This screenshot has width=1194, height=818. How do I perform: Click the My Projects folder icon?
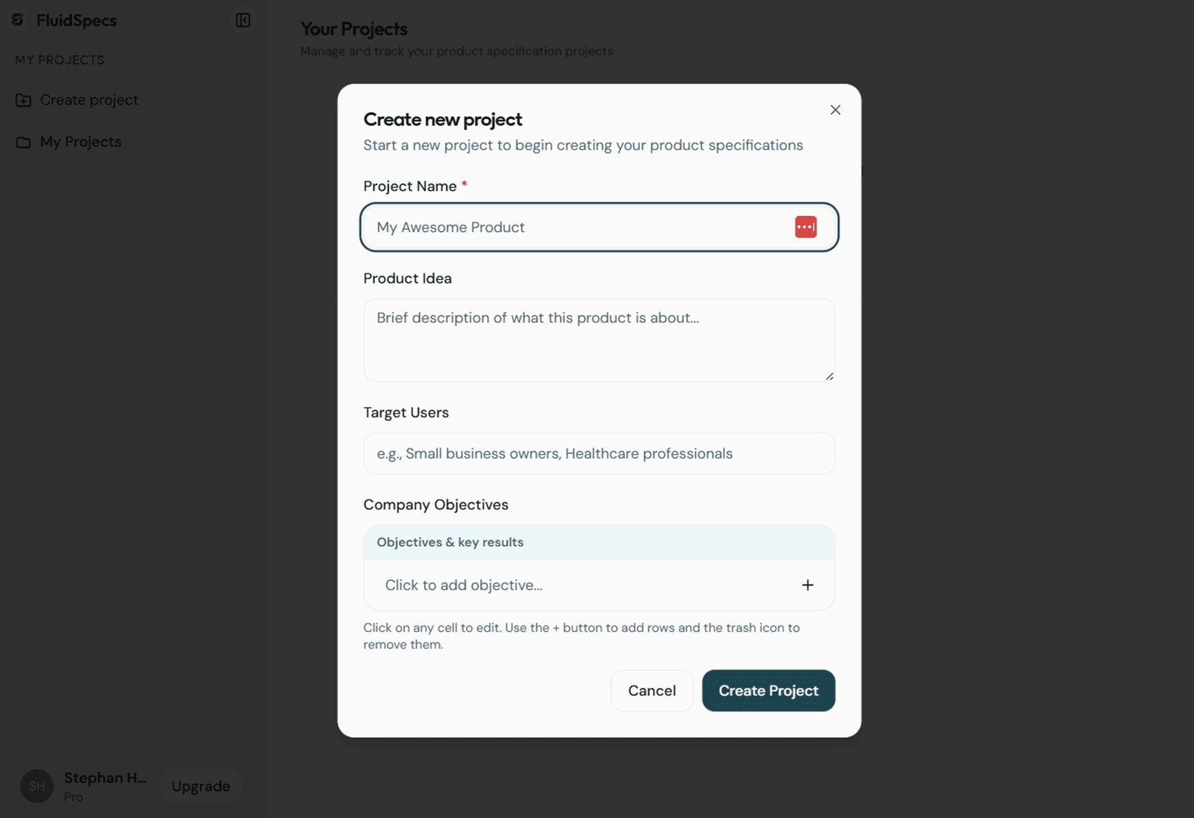pyautogui.click(x=24, y=142)
